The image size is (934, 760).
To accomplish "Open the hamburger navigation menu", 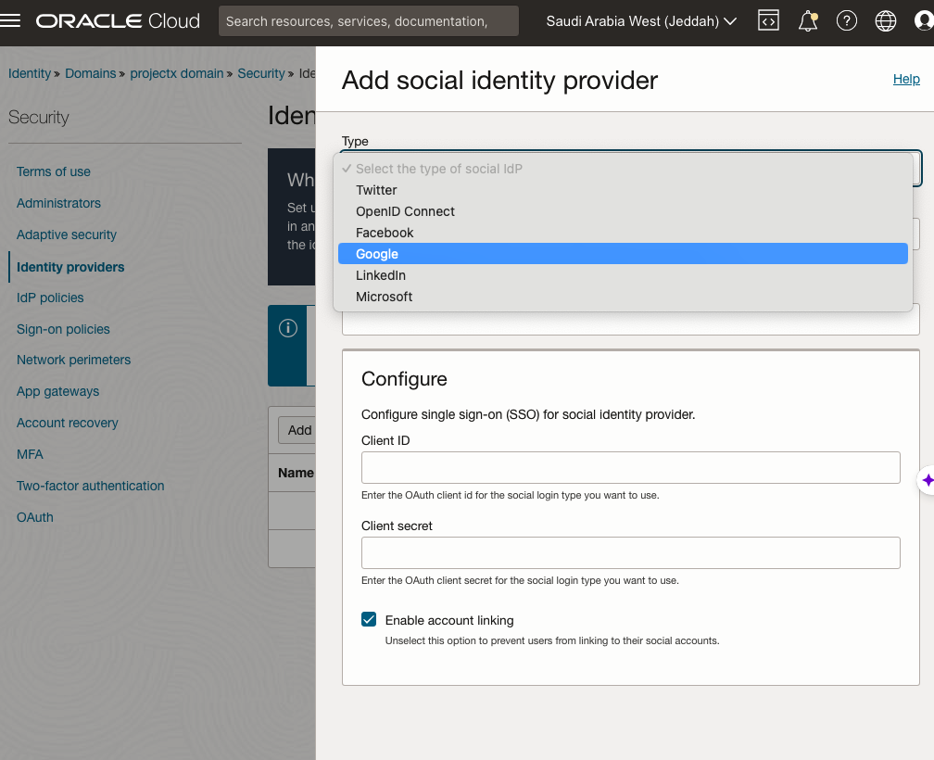I will 11,21.
